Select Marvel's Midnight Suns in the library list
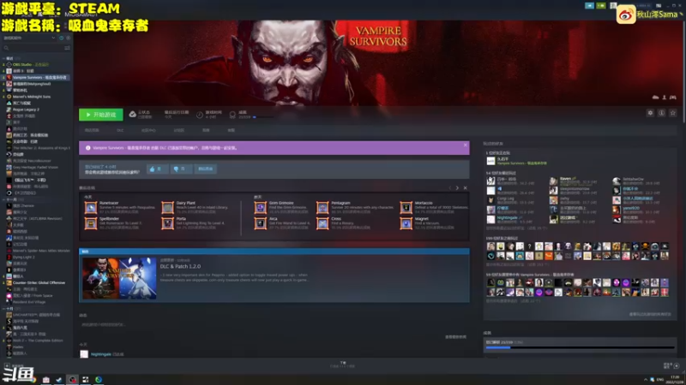686x385 pixels. [38, 97]
